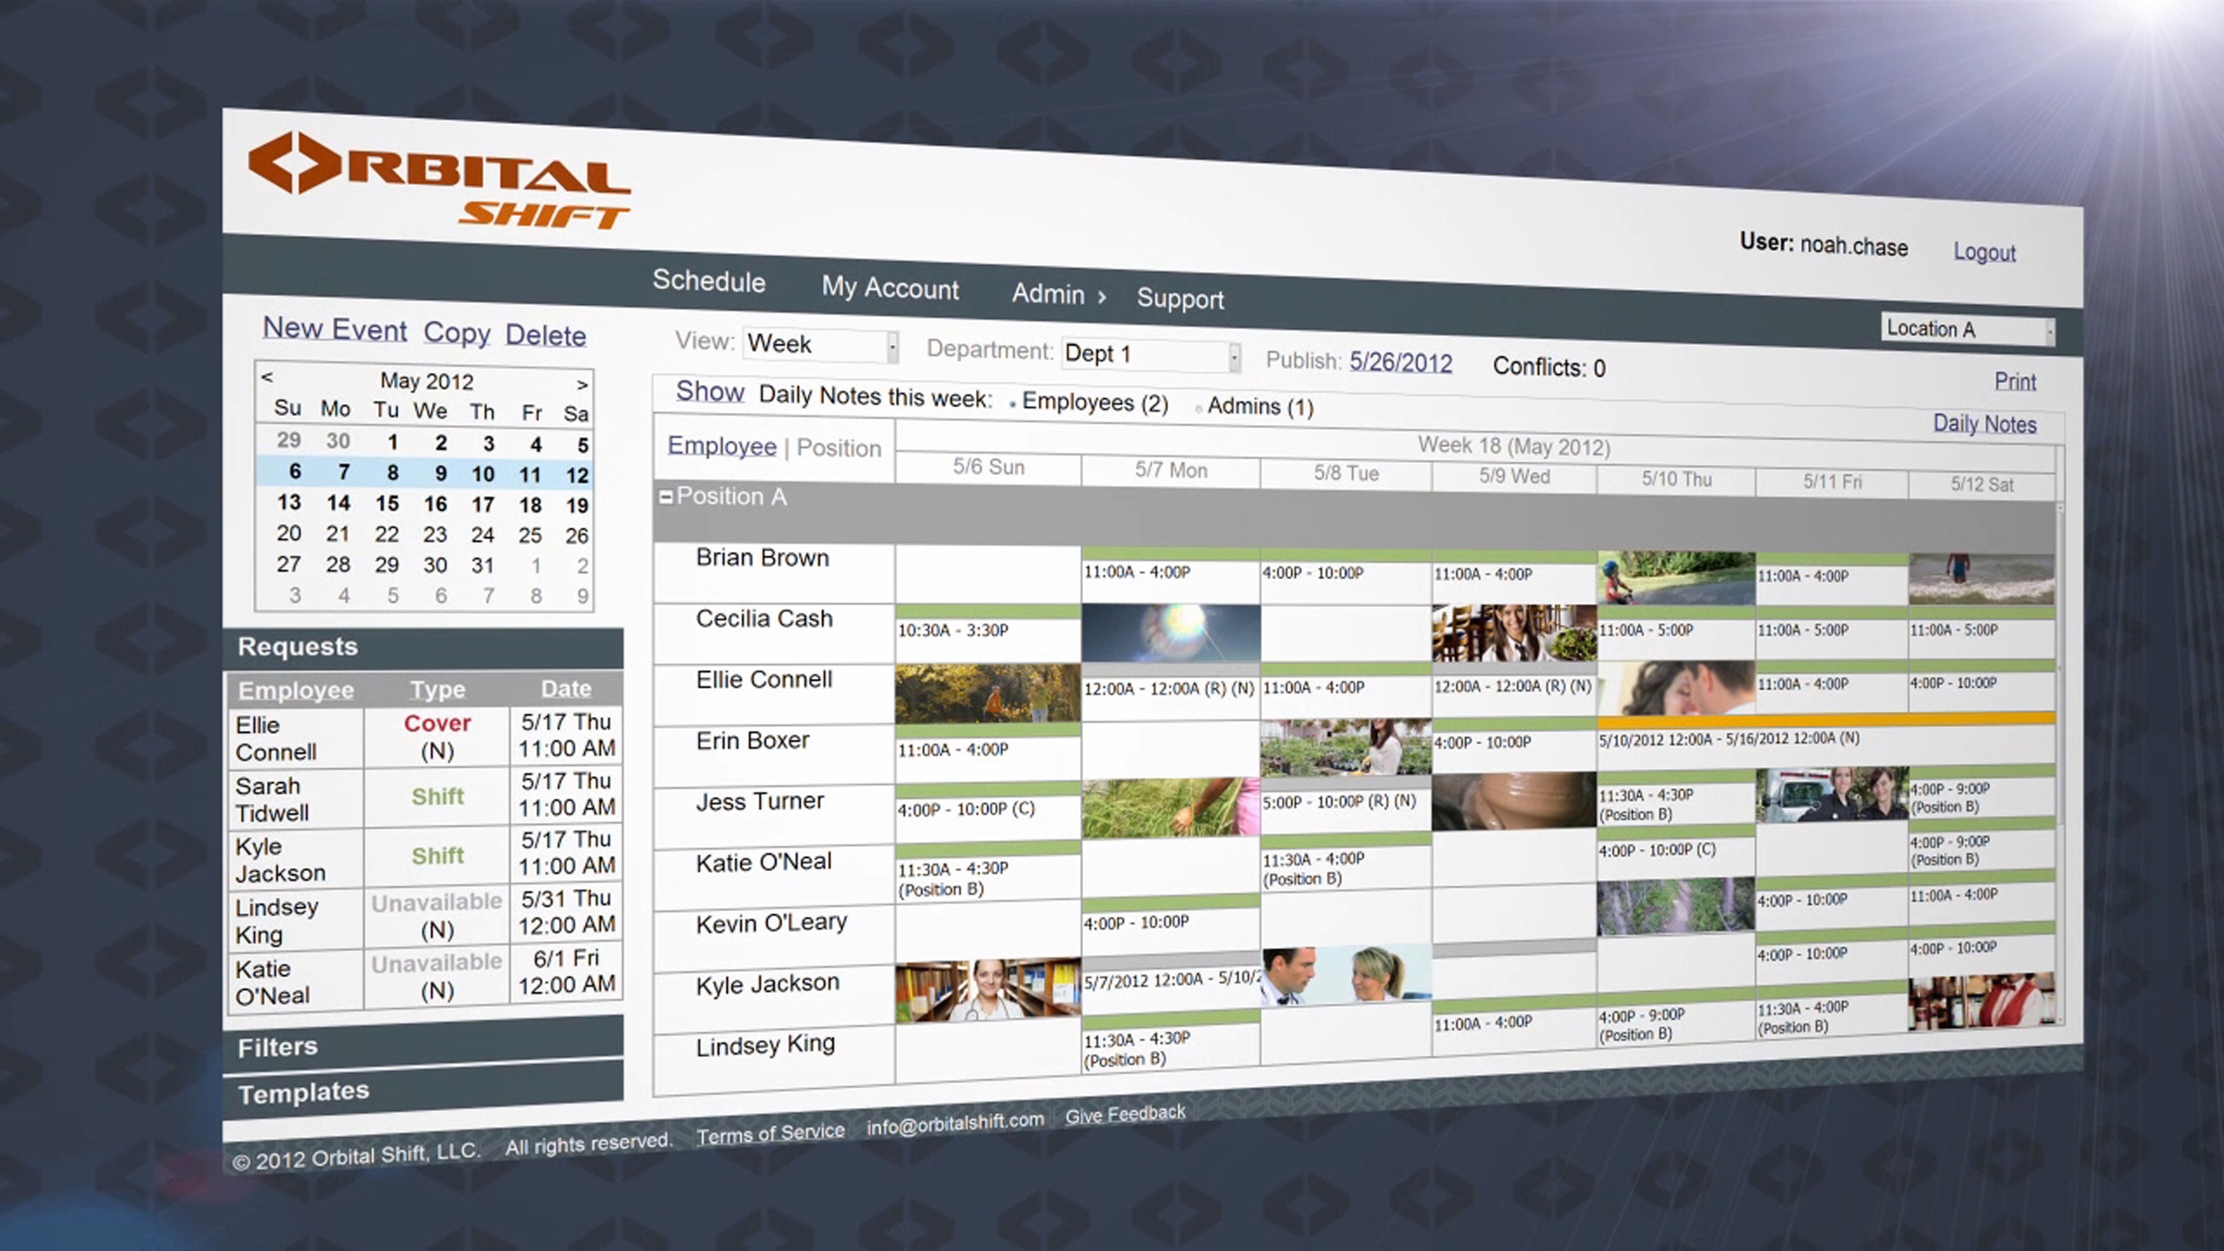Click the Logout button
This screenshot has height=1251, width=2224.
coord(1987,250)
